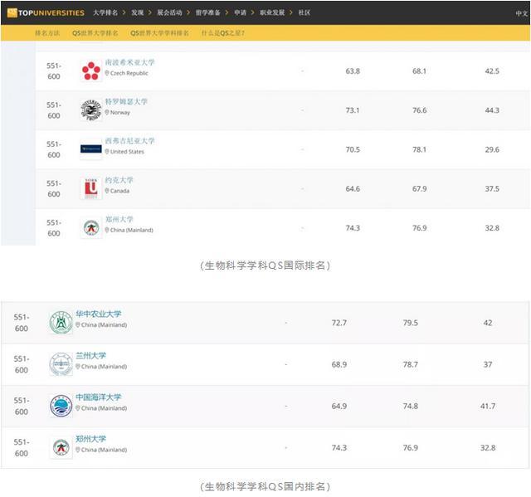Expand the chevron after 职业发展
Screen dimensions: 531x497
point(291,12)
